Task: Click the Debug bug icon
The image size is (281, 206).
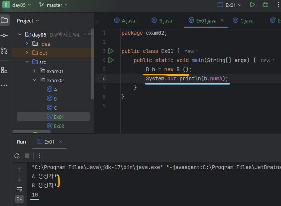Action: click(x=265, y=5)
